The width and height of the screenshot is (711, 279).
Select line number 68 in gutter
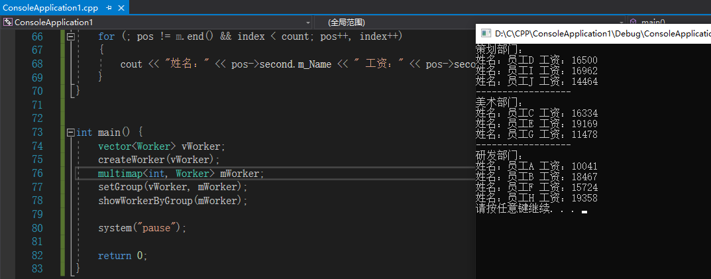tap(36, 64)
